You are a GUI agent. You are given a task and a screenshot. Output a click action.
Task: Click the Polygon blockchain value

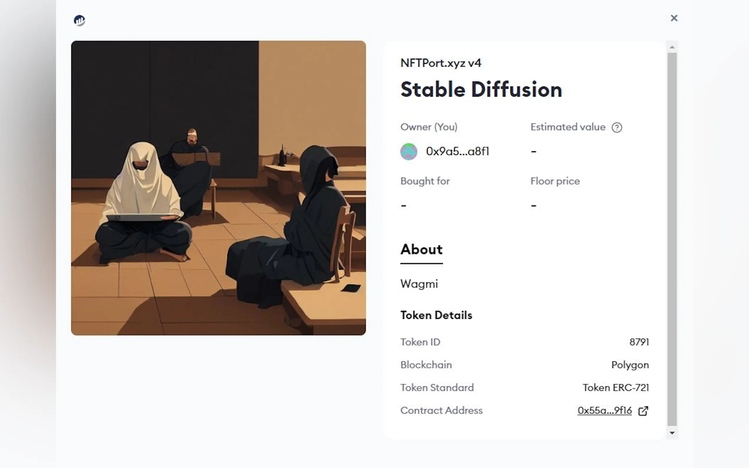point(630,365)
